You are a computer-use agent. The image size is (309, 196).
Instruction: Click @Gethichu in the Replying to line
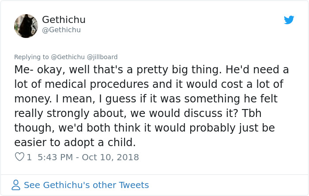(68, 57)
